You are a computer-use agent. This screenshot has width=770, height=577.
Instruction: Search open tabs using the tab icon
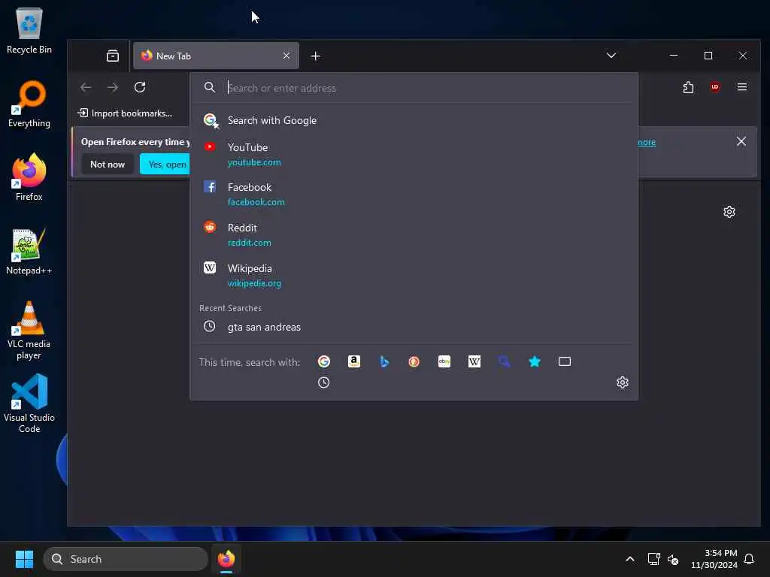coord(565,361)
